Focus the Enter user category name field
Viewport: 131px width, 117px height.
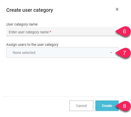click(x=62, y=32)
